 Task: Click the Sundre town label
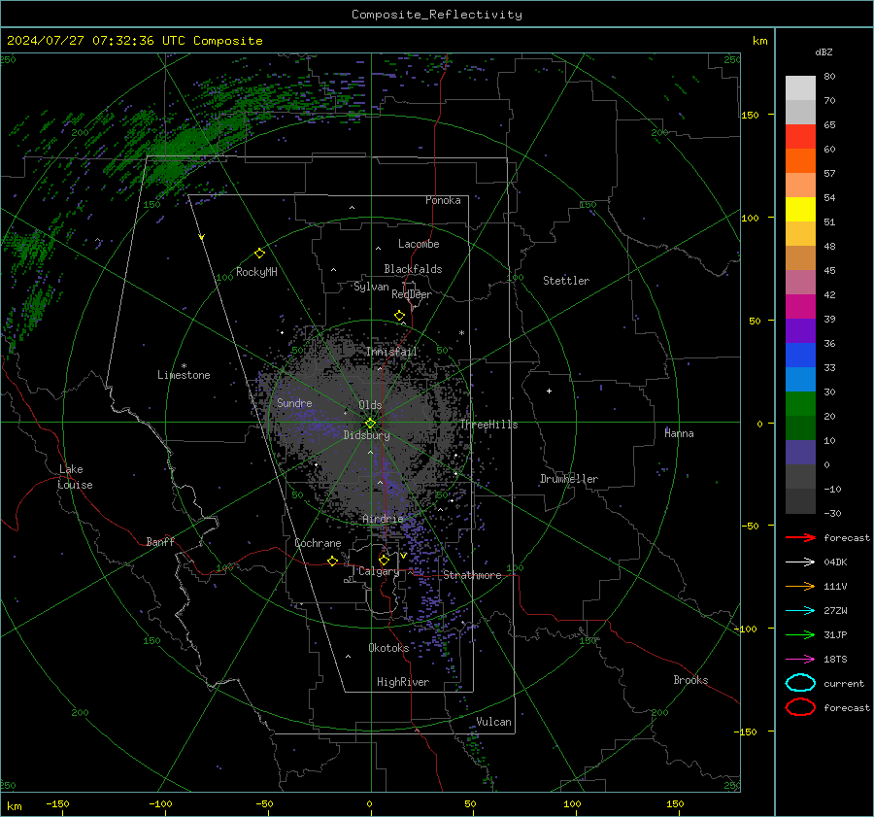[x=294, y=403]
